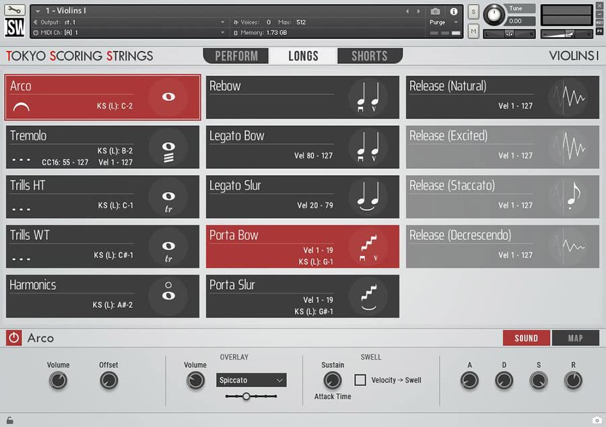Enable the Velocity -> Swell checkbox

pyautogui.click(x=360, y=379)
